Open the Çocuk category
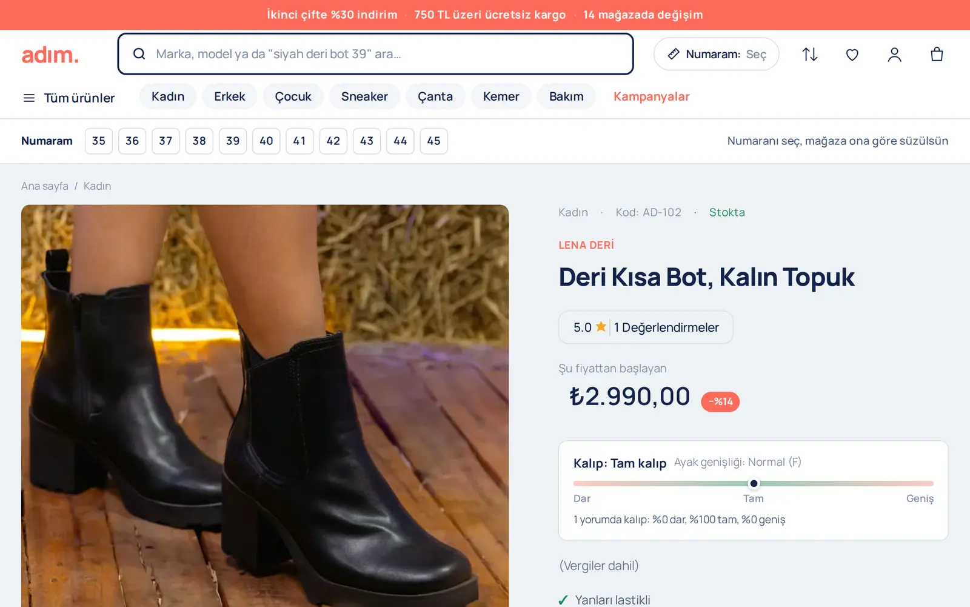970x607 pixels. click(x=293, y=96)
